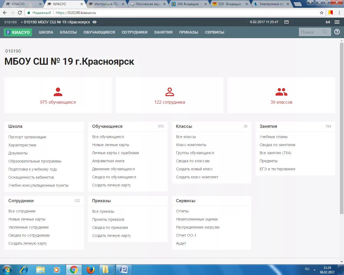
Task: Go back with browser back arrow
Action: click(5, 13)
